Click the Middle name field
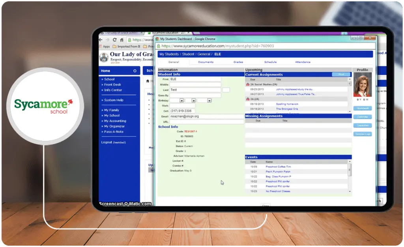Image resolution: width=404 pixels, height=247 pixels. (x=195, y=84)
